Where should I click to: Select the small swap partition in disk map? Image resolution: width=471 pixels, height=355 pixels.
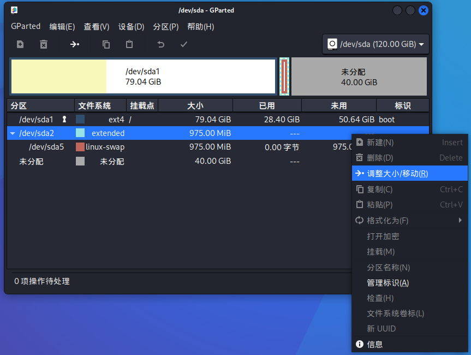[284, 76]
